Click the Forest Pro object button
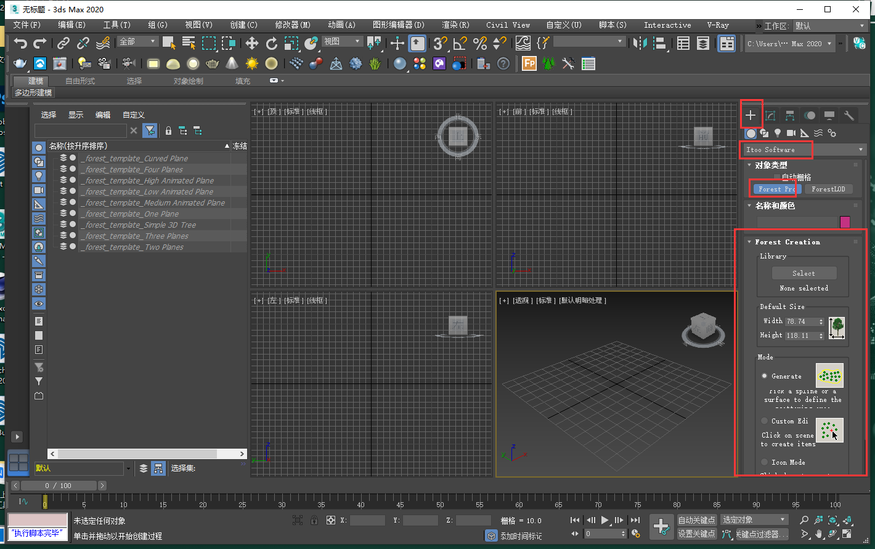Viewport: 875px width, 549px height. coord(776,189)
